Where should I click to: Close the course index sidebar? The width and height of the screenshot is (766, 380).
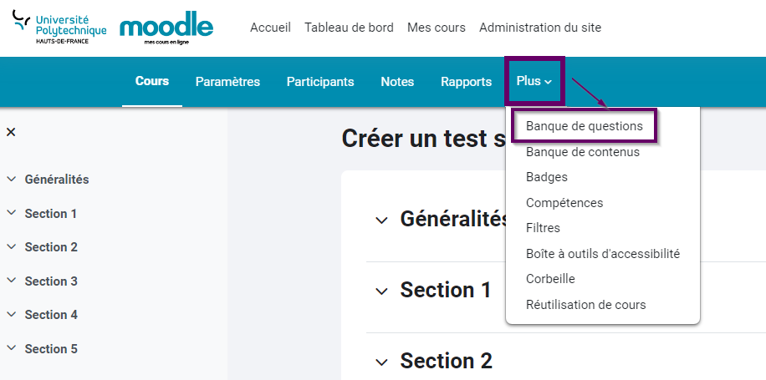point(11,132)
